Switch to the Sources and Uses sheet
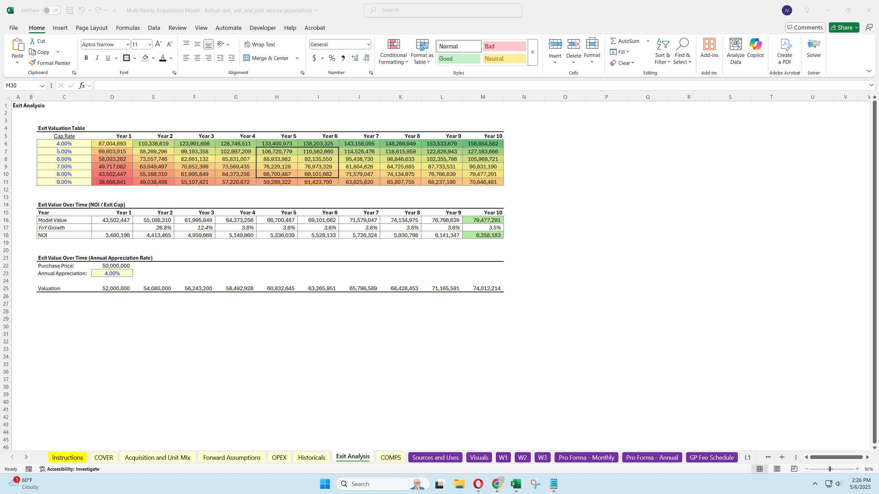The height and width of the screenshot is (494, 879). (435, 457)
